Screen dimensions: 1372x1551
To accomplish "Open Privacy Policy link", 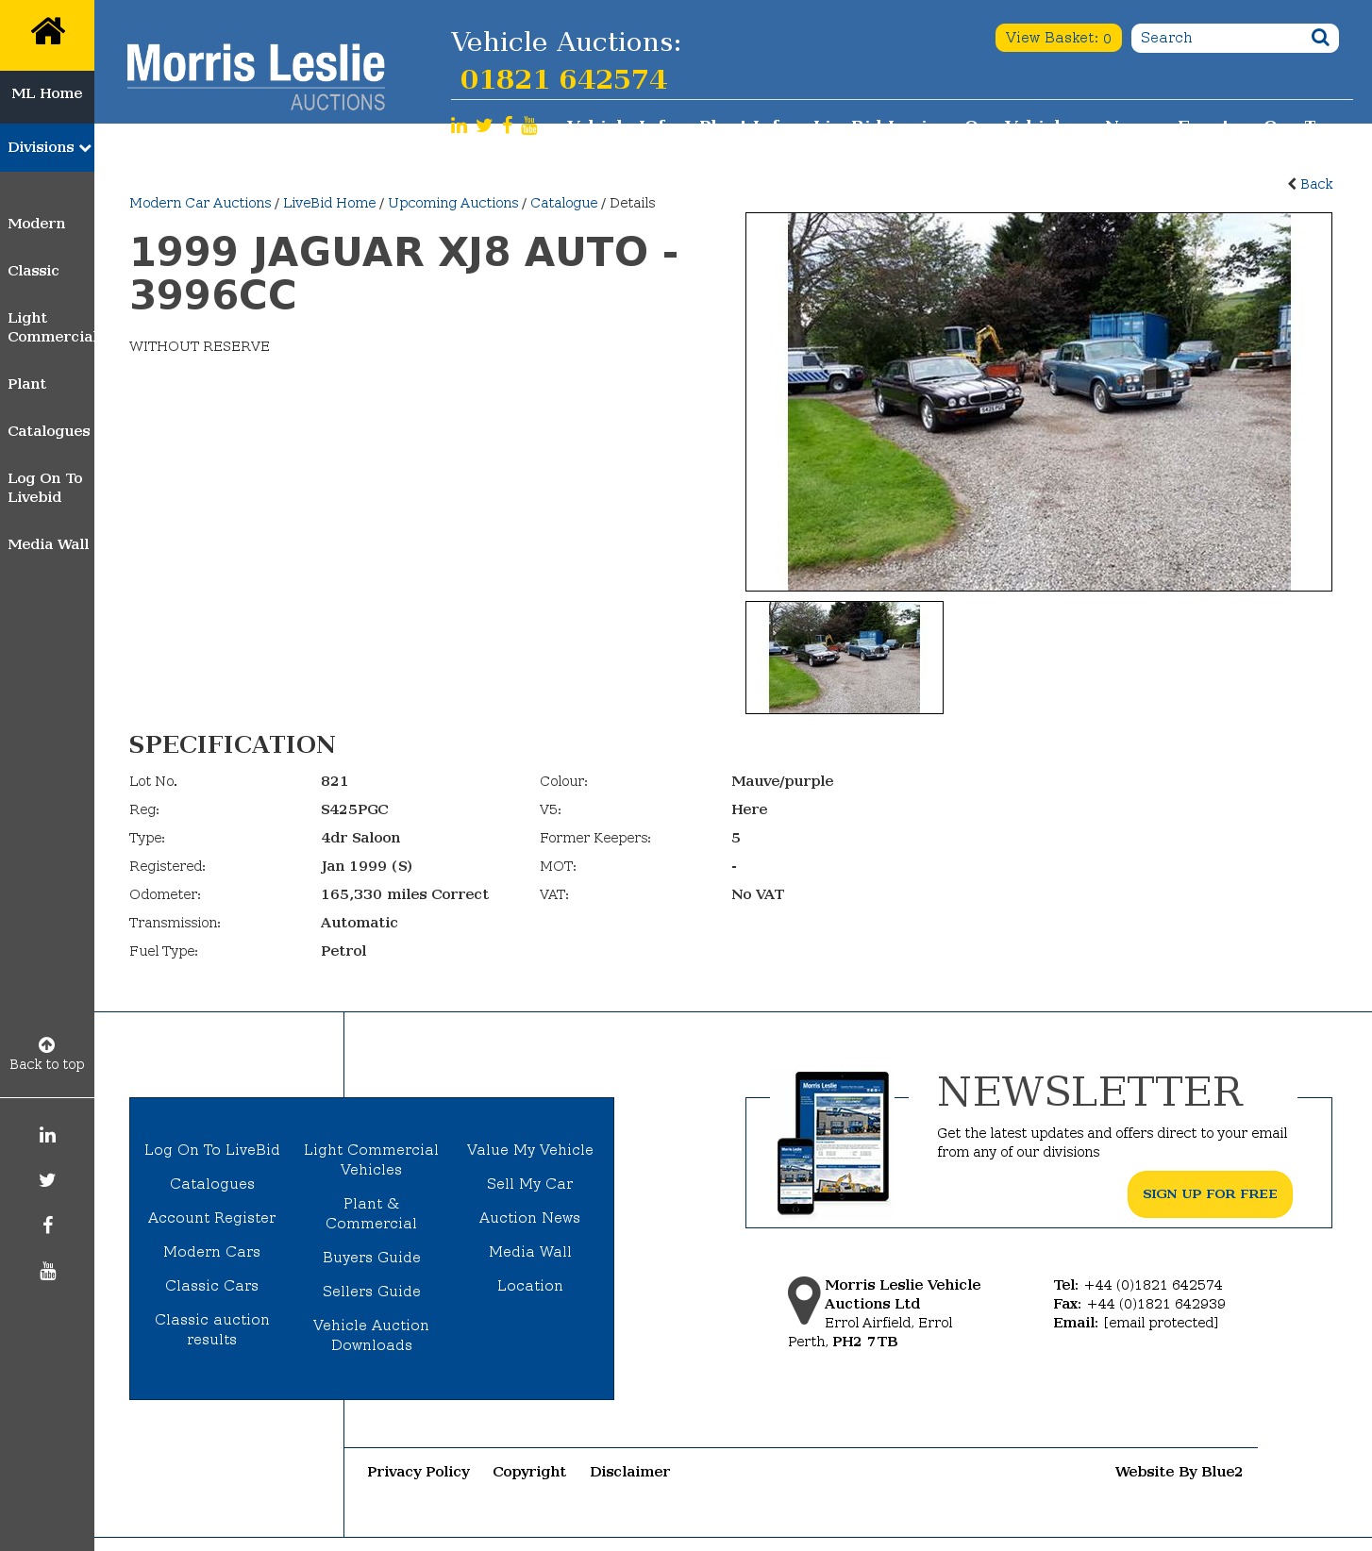I will (x=418, y=1472).
